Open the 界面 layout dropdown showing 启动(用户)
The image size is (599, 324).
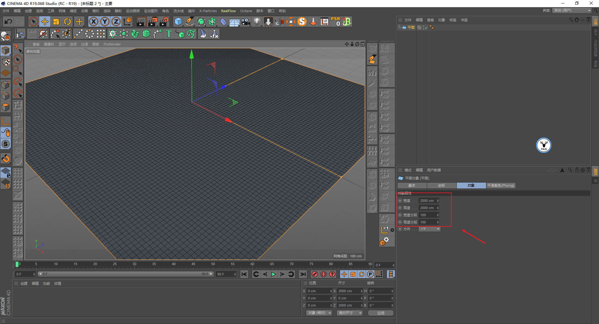(x=572, y=10)
